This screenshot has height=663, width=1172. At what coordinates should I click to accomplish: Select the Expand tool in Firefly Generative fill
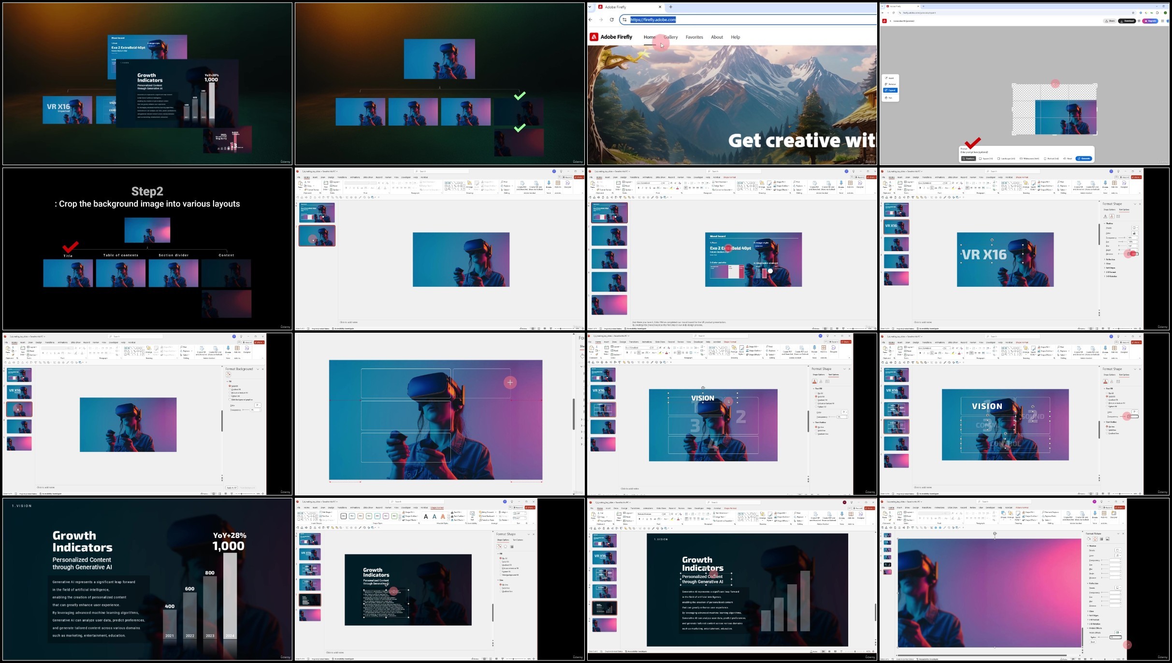(x=890, y=90)
